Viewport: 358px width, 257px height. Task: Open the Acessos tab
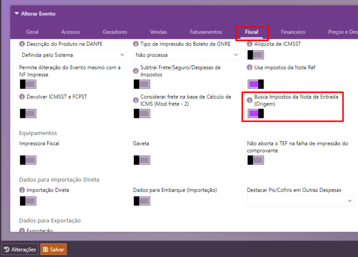point(70,32)
